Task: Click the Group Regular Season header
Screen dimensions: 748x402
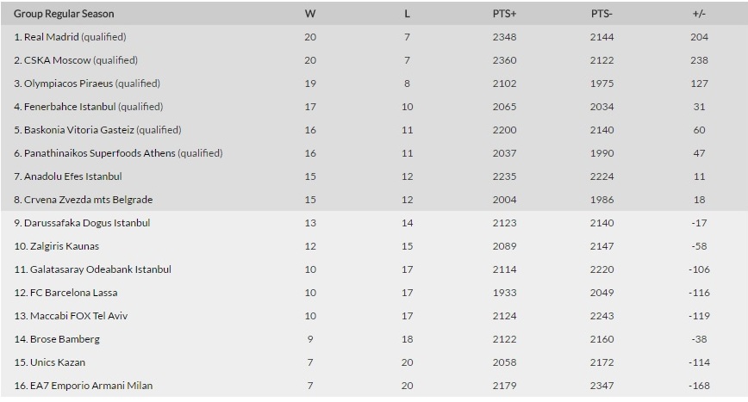Action: (64, 15)
